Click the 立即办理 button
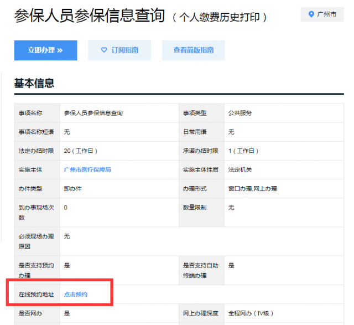The height and width of the screenshot is (325, 354). (x=45, y=50)
